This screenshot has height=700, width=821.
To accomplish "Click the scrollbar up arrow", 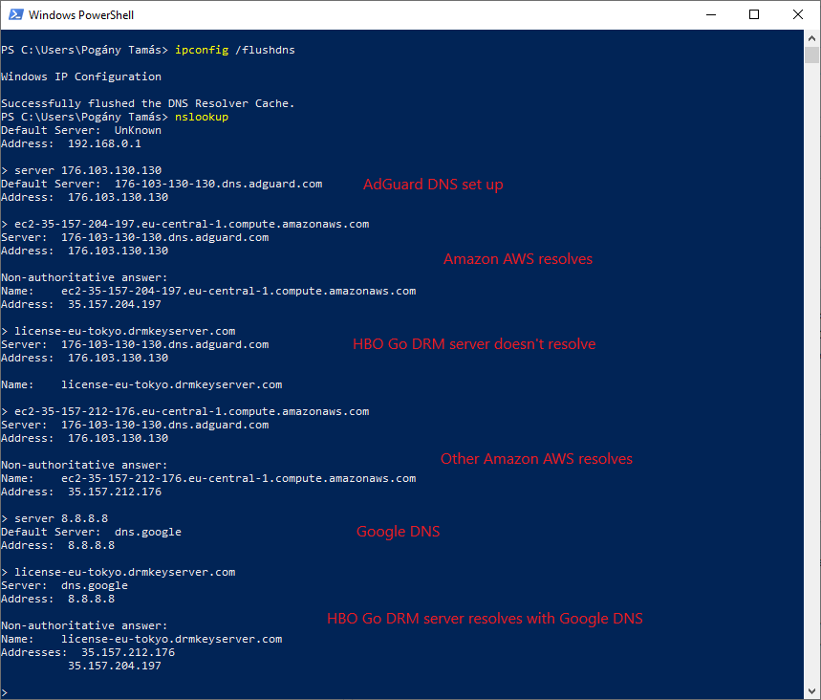I will click(x=811, y=38).
